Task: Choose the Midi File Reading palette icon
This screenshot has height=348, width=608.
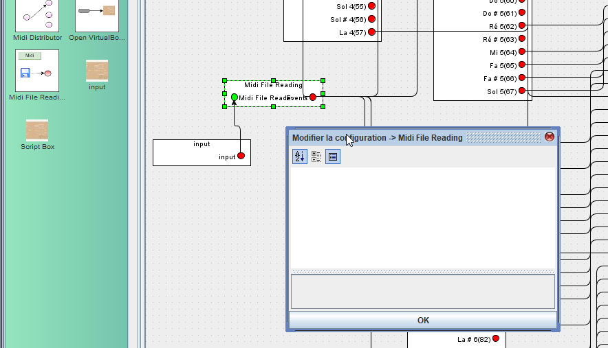Action: click(37, 71)
